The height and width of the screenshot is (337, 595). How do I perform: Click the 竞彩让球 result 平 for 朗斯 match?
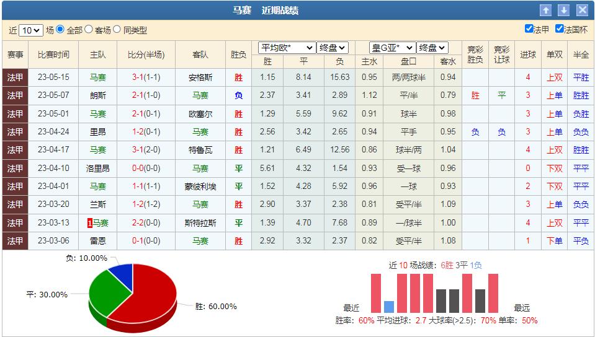[502, 95]
